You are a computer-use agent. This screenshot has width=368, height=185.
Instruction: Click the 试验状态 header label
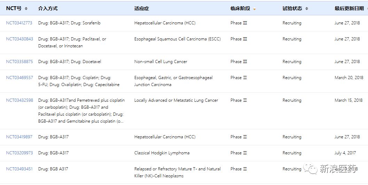click(292, 8)
